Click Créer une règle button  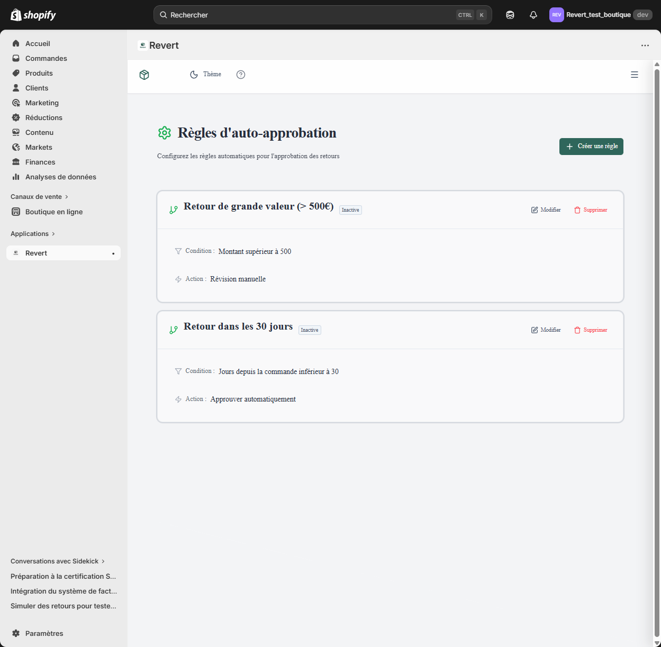591,147
